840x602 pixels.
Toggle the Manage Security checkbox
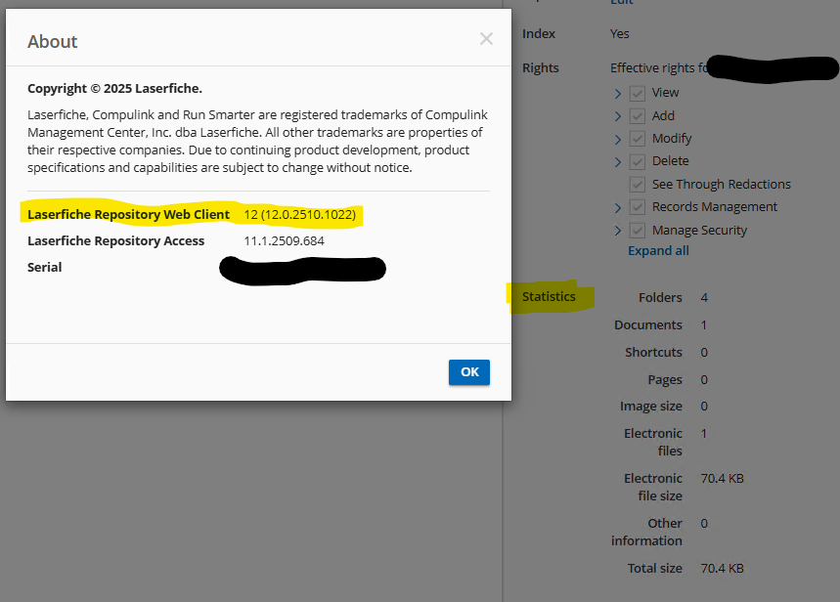click(x=637, y=231)
